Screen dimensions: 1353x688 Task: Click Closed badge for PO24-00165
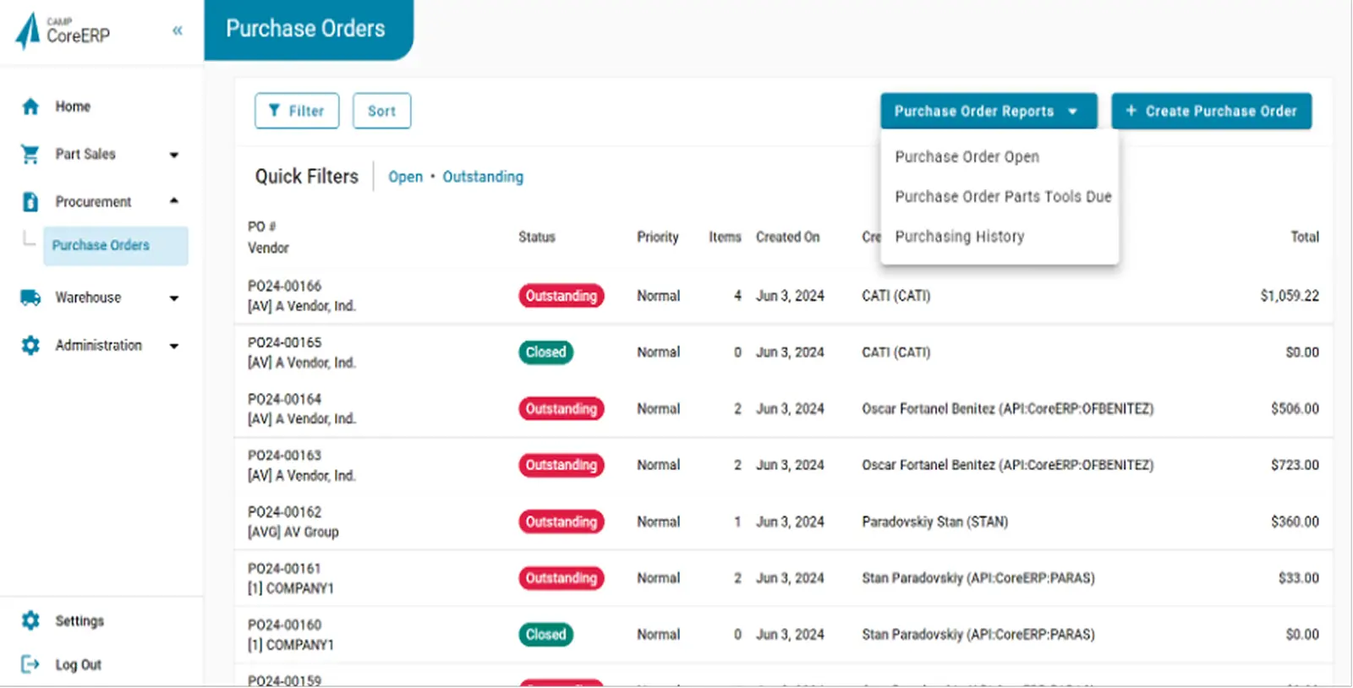[x=546, y=352]
